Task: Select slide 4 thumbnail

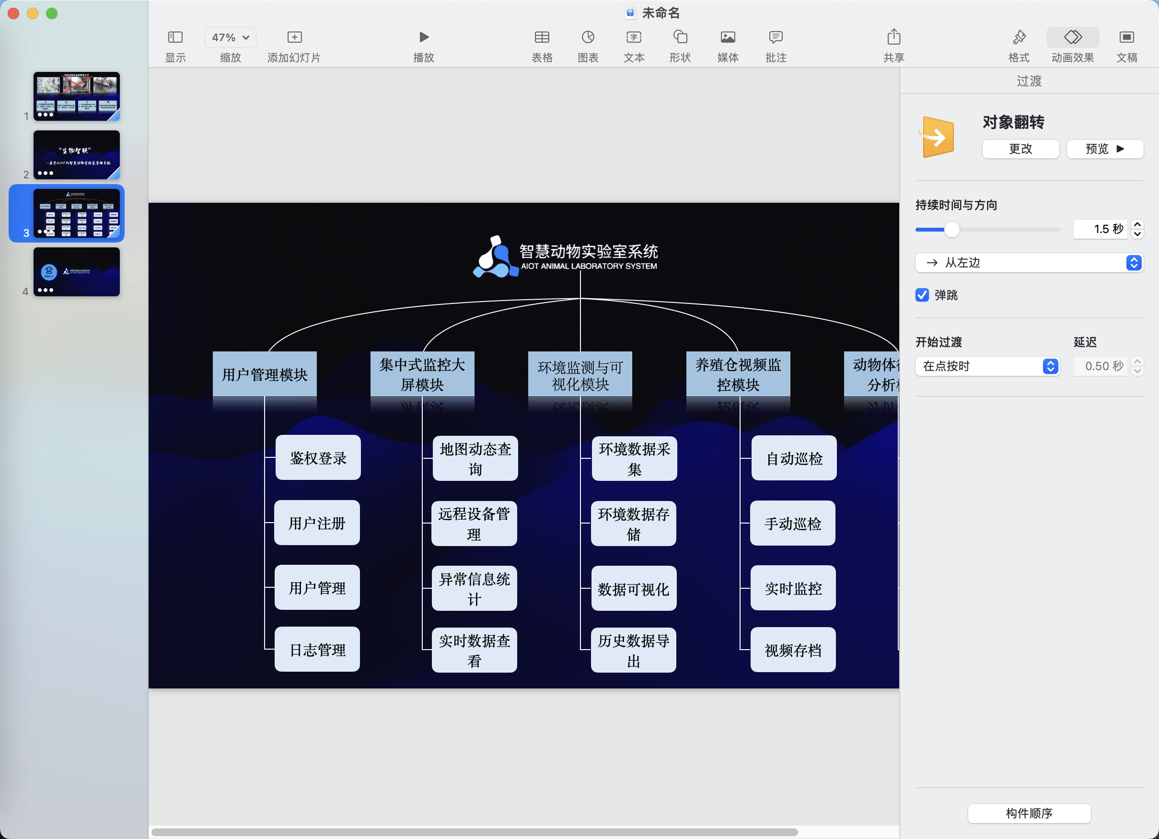Action: [x=76, y=272]
